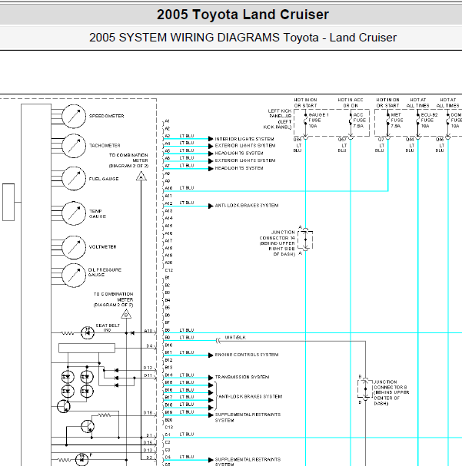Click the Tachometer gauge symbol
Image resolution: width=462 pixels, height=466 pixels.
click(x=74, y=146)
